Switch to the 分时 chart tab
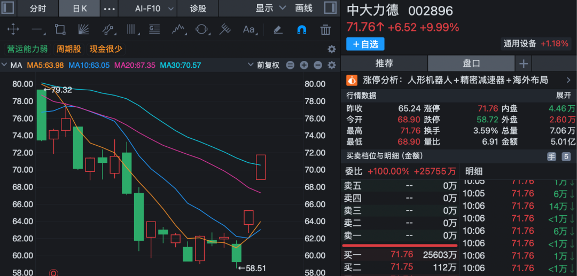The image size is (577, 276). 38,8
